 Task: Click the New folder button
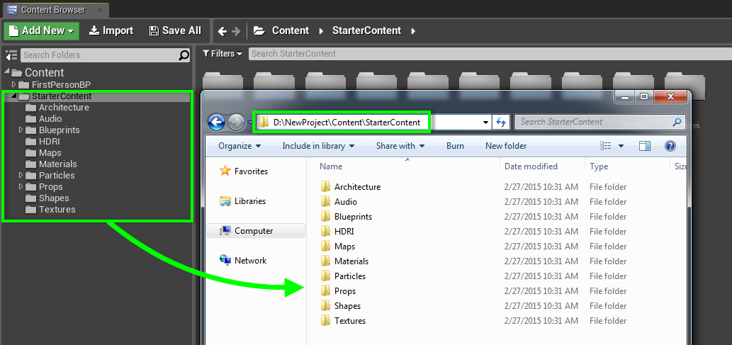click(x=506, y=146)
